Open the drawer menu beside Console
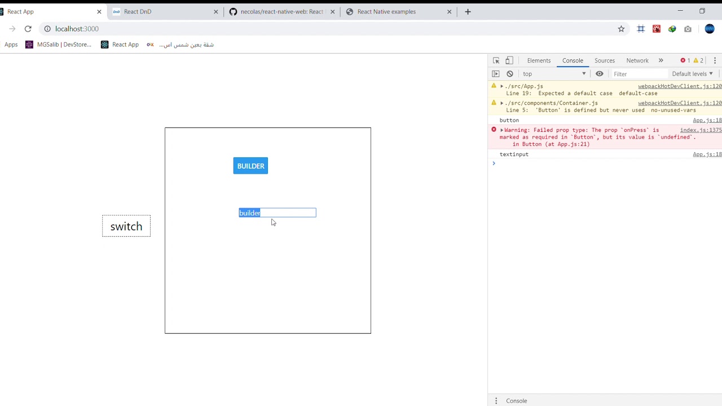The height and width of the screenshot is (406, 722). pyautogui.click(x=496, y=401)
